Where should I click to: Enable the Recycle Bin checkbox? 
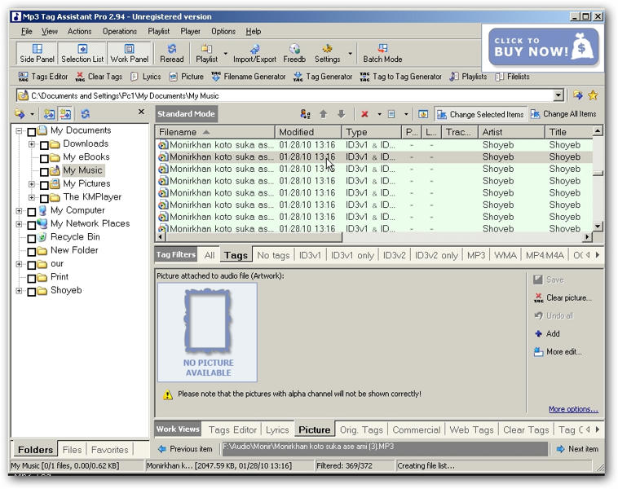32,238
